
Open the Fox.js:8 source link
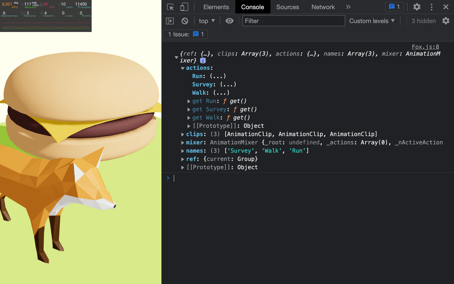(x=425, y=47)
